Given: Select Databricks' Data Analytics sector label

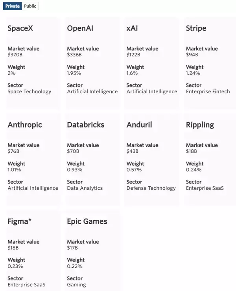Looking at the screenshot, I should [x=85, y=188].
